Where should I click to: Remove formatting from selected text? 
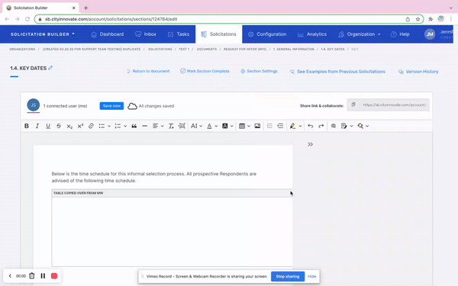coord(171,126)
